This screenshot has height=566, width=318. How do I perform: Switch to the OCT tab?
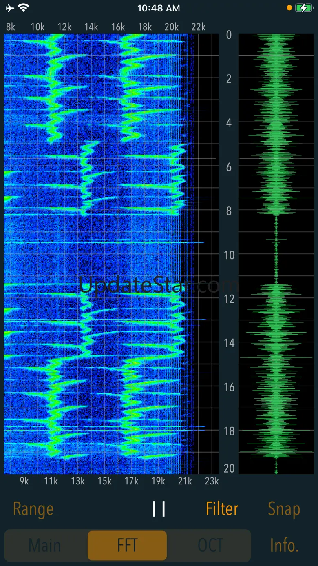[x=210, y=545]
